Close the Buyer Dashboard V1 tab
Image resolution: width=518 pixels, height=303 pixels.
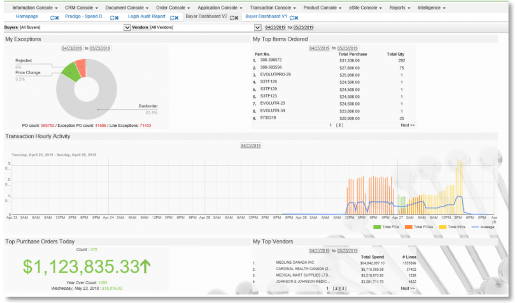click(x=296, y=18)
